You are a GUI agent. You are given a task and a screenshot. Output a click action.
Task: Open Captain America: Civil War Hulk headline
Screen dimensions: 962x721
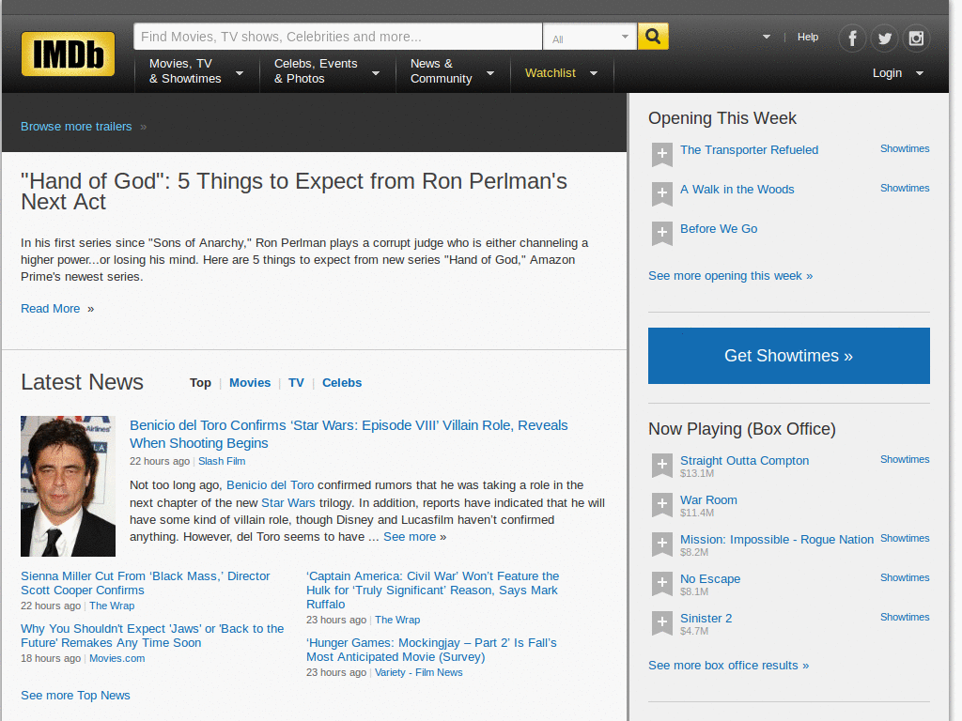click(432, 590)
